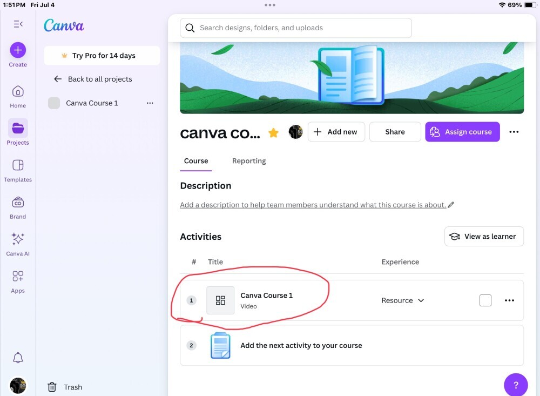Viewport: 540px width, 396px height.
Task: Open three-dot menu beside Assign course
Action: [514, 132]
